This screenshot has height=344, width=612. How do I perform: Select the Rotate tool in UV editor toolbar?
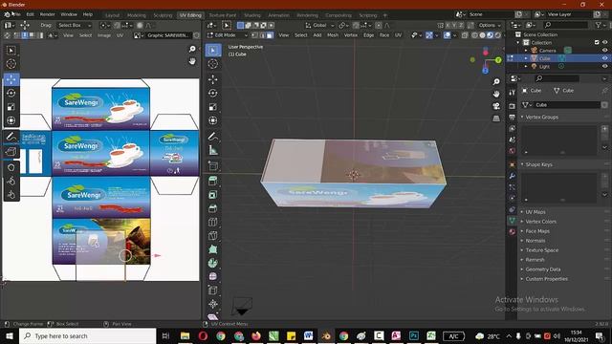[11, 94]
